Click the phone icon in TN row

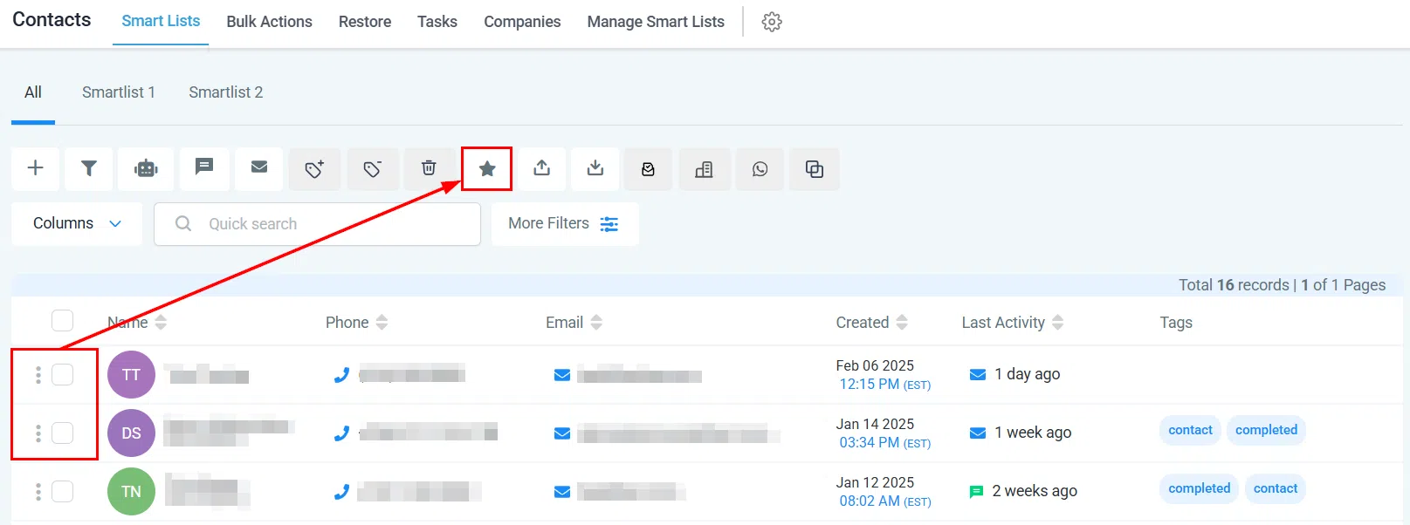(341, 492)
